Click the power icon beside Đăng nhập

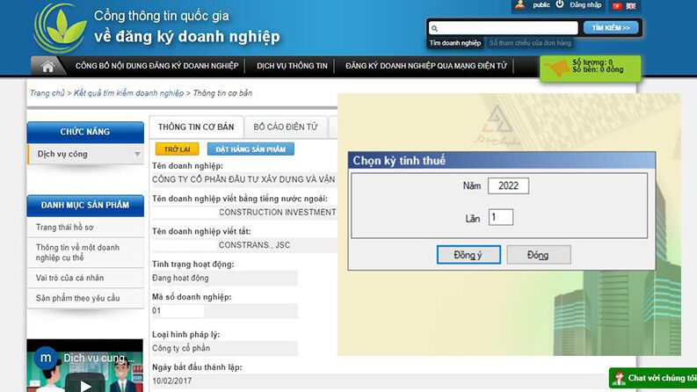563,5
